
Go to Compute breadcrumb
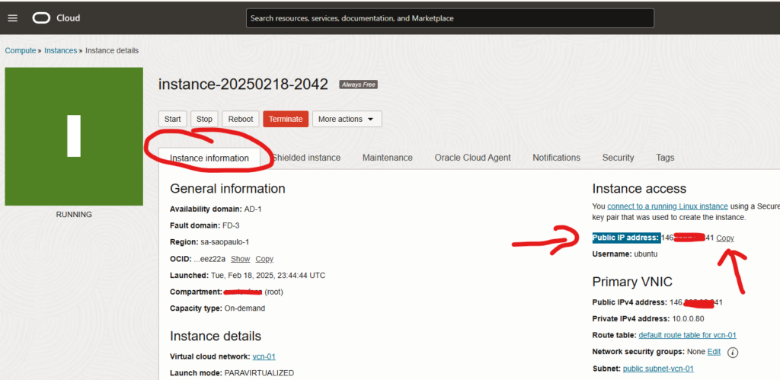21,51
